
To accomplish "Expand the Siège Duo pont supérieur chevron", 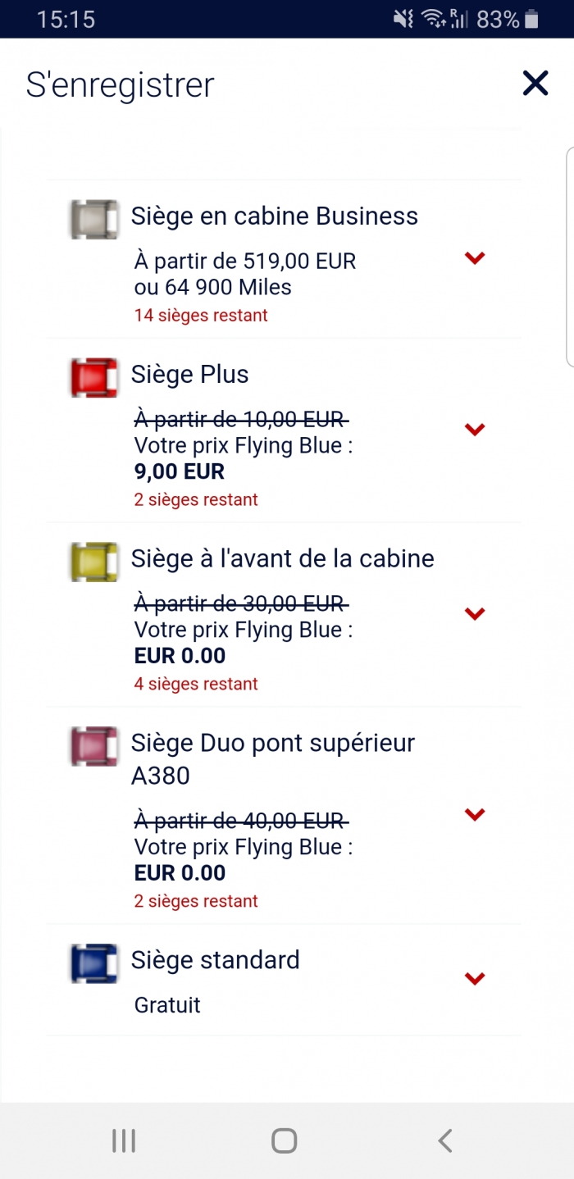I will tap(475, 814).
